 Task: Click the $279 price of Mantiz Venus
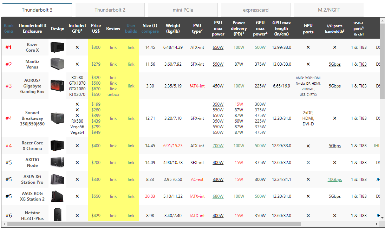click(x=96, y=64)
